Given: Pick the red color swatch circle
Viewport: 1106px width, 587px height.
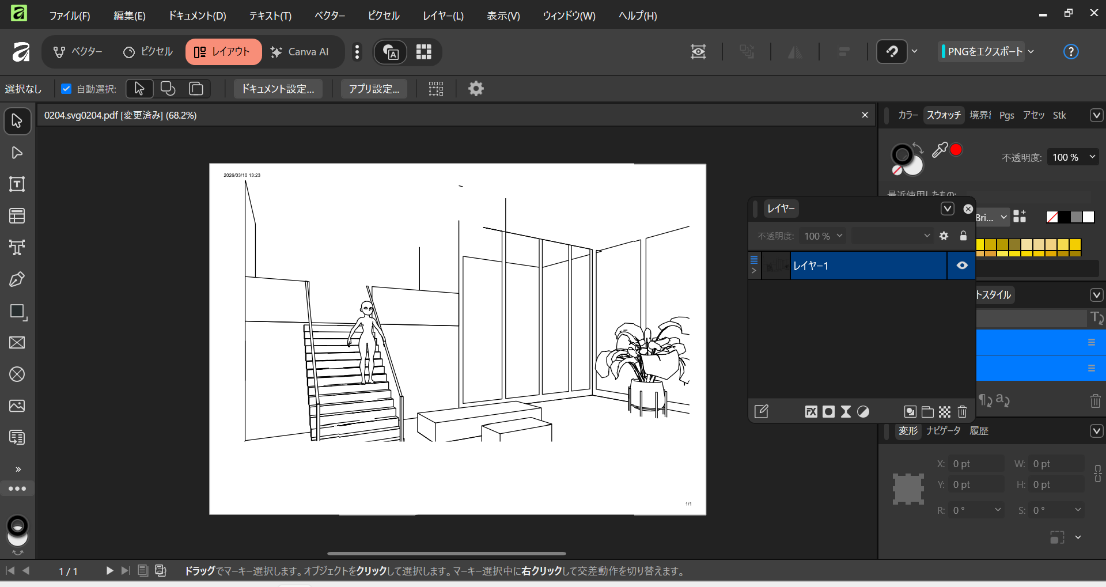Looking at the screenshot, I should tap(956, 150).
